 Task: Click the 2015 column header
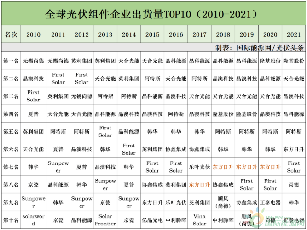(x=152, y=34)
